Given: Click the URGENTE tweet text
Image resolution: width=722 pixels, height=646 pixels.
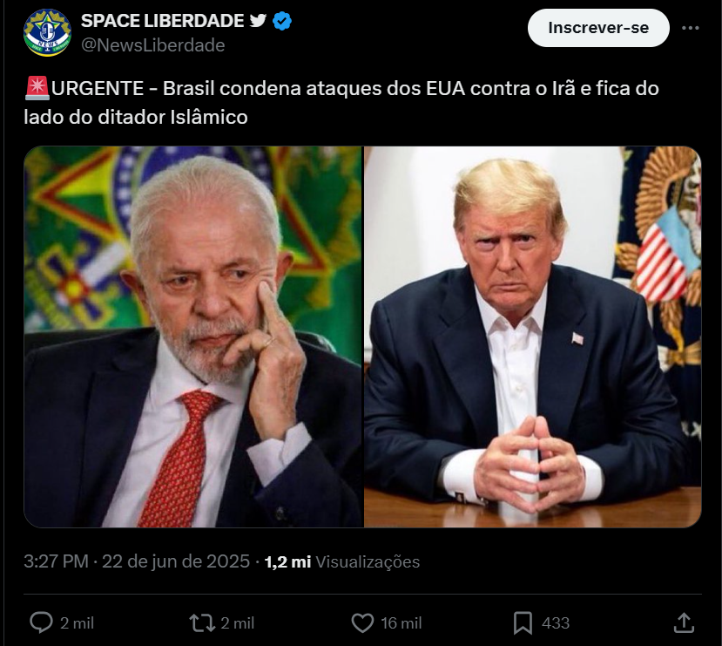Looking at the screenshot, I should coord(341,103).
